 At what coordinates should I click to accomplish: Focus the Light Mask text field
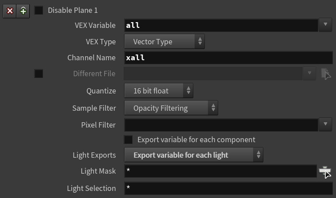coord(220,171)
